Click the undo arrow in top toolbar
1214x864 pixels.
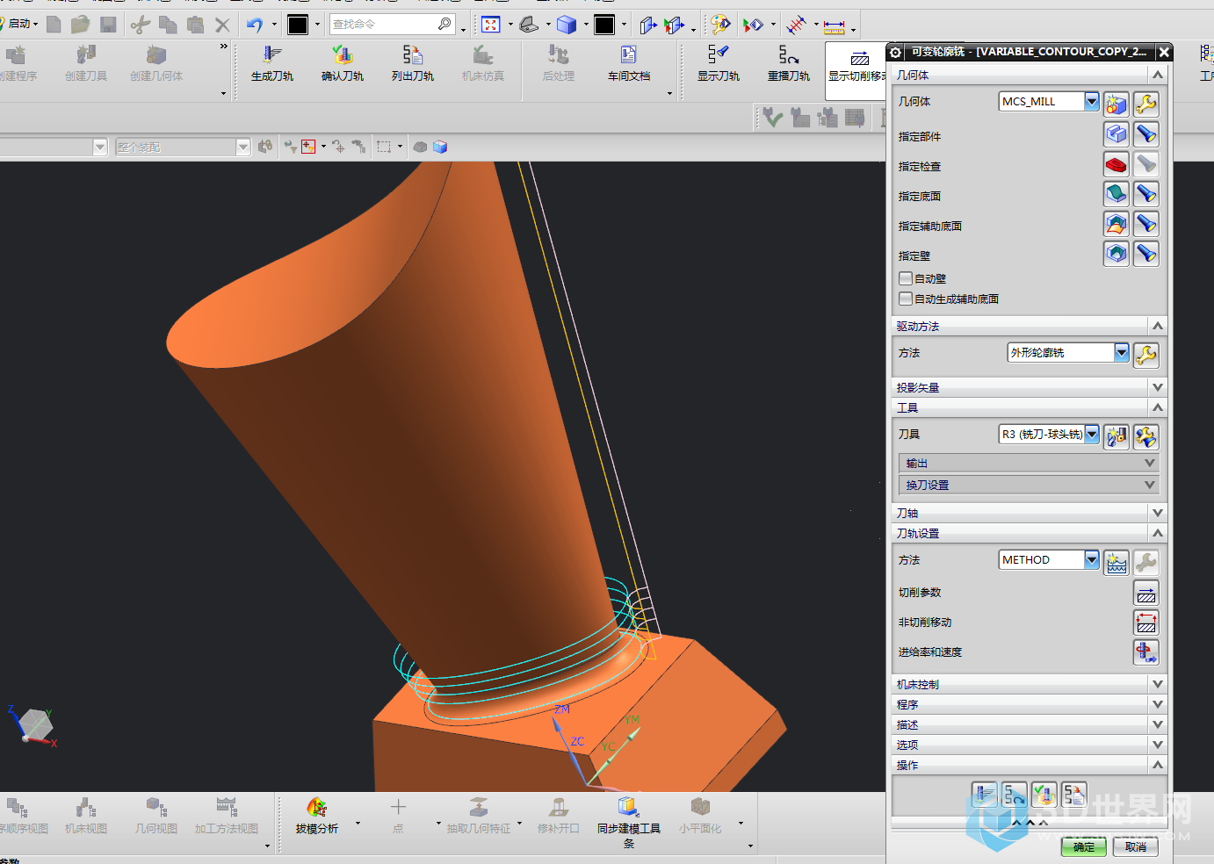tap(255, 25)
